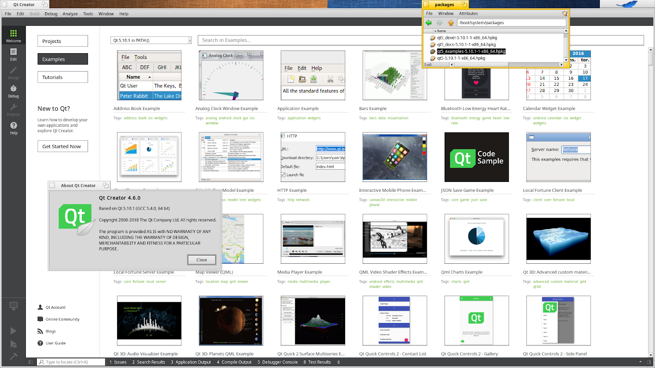Open the Analyze menu
Viewport: 655px width, 368px height.
pyautogui.click(x=70, y=13)
